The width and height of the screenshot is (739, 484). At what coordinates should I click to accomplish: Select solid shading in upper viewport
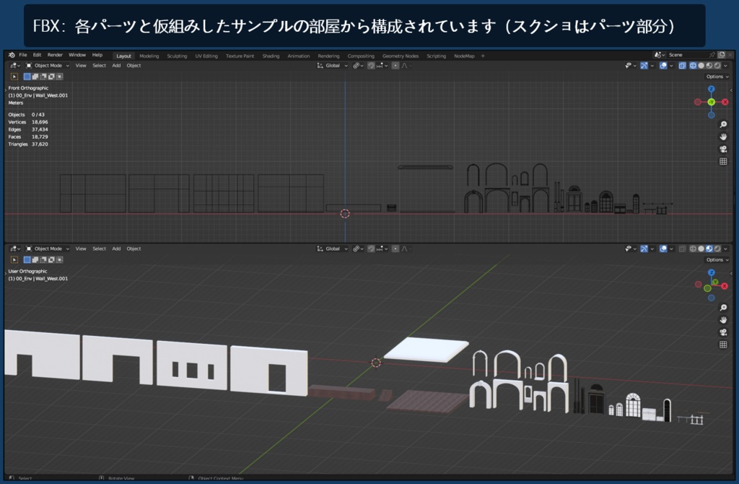tap(701, 66)
